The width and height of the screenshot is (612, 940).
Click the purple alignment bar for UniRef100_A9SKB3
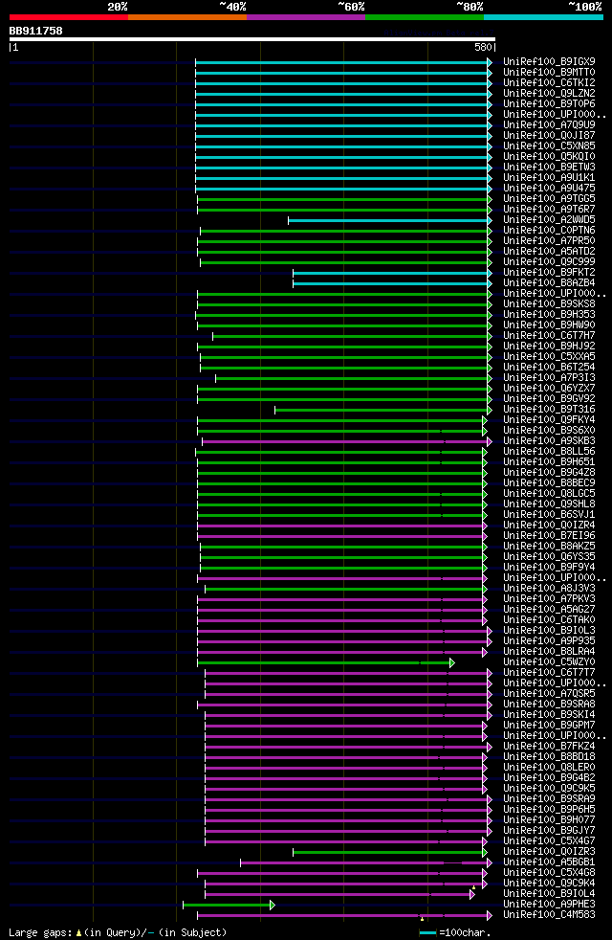(x=347, y=442)
